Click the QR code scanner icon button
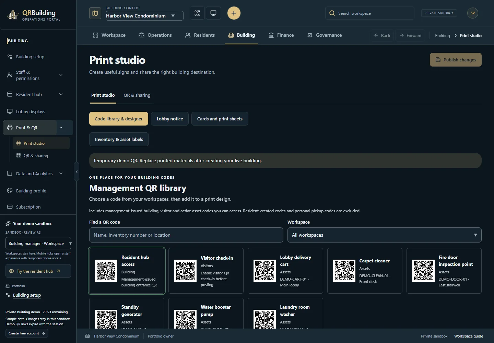Screen dimensions: 494x343 click(197, 13)
